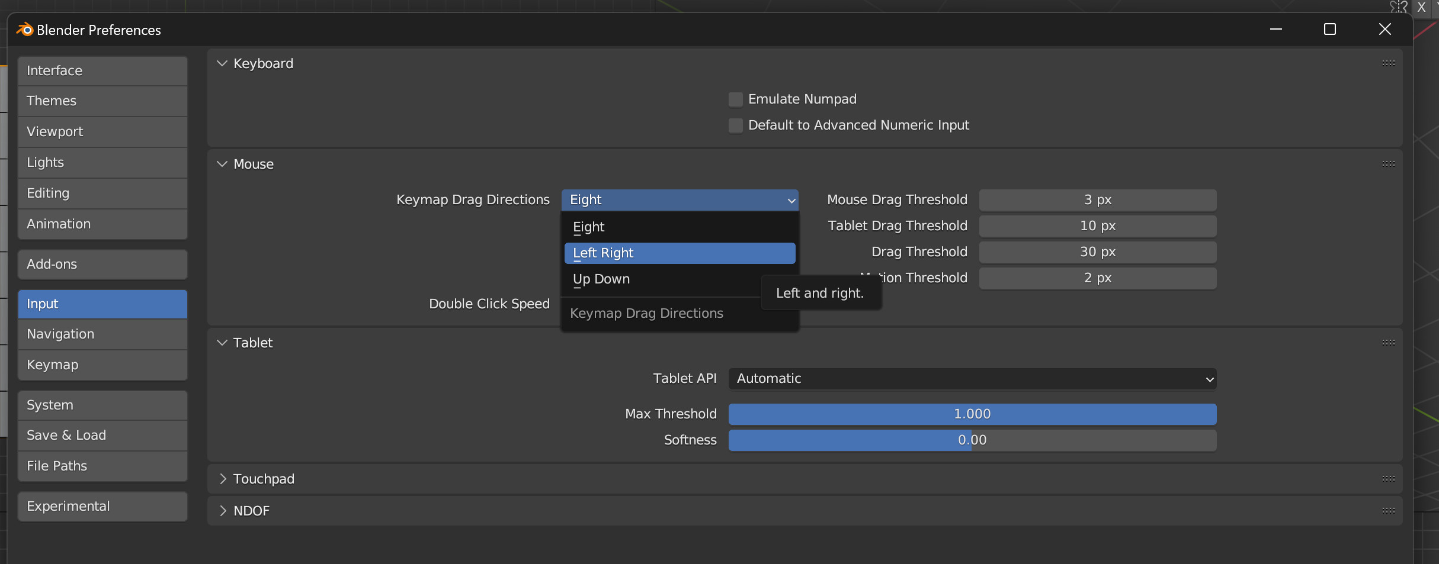The width and height of the screenshot is (1439, 564).
Task: Enable the Emulate Numpad checkbox
Action: [736, 99]
